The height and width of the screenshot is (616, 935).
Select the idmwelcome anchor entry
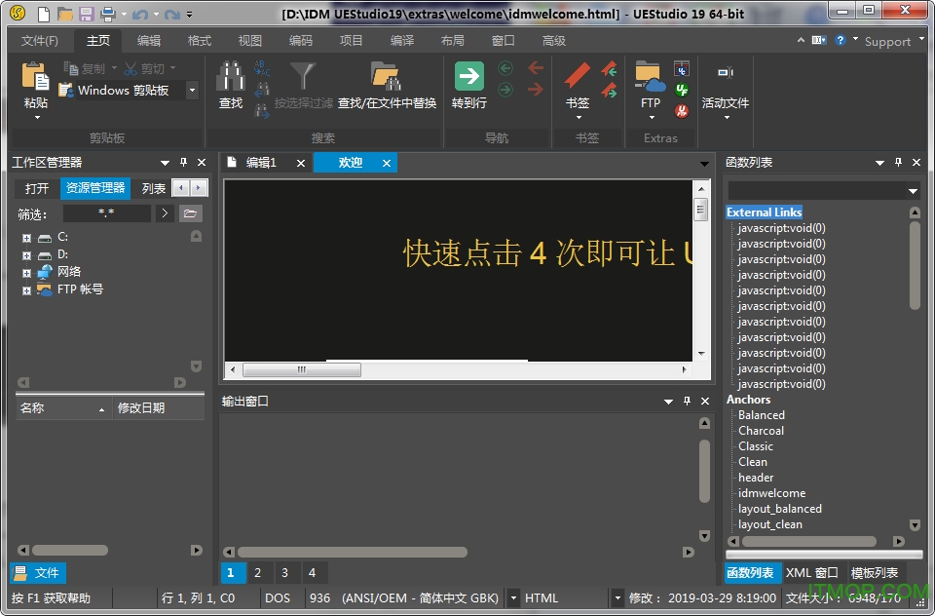(771, 493)
